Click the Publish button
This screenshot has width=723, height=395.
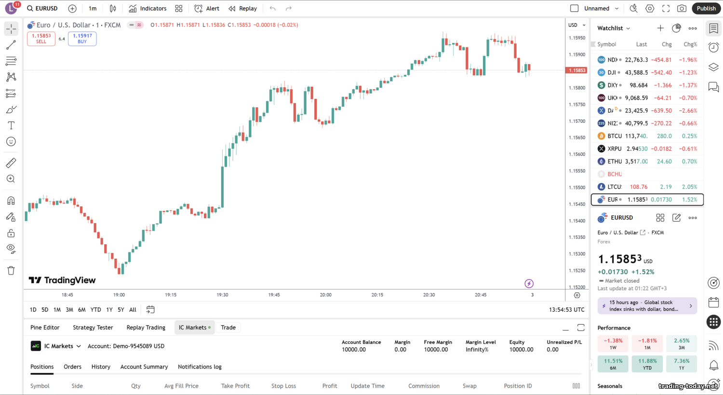(x=706, y=8)
